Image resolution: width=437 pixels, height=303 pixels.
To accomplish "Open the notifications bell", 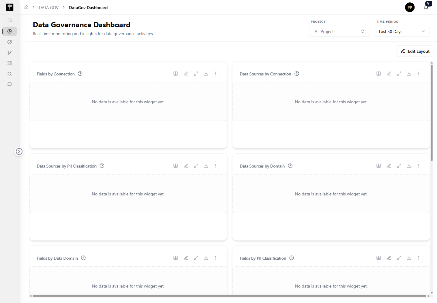I will [x=426, y=7].
